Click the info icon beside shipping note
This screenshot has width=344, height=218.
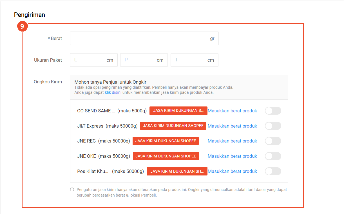pyautogui.click(x=72, y=190)
